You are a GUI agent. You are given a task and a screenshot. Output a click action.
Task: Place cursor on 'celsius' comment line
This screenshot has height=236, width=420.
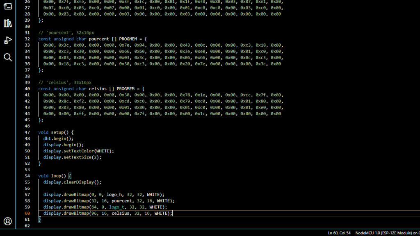(x=65, y=82)
